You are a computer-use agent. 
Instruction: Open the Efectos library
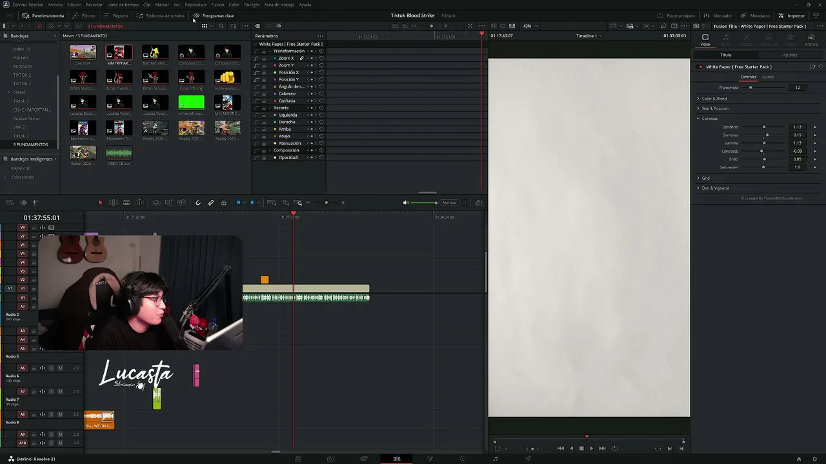pos(84,15)
